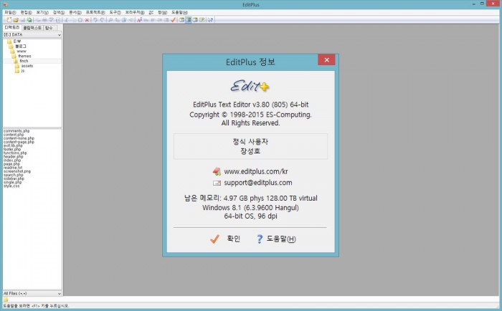502x311 pixels.
Task: Select footer.php in file list
Action: click(12, 149)
